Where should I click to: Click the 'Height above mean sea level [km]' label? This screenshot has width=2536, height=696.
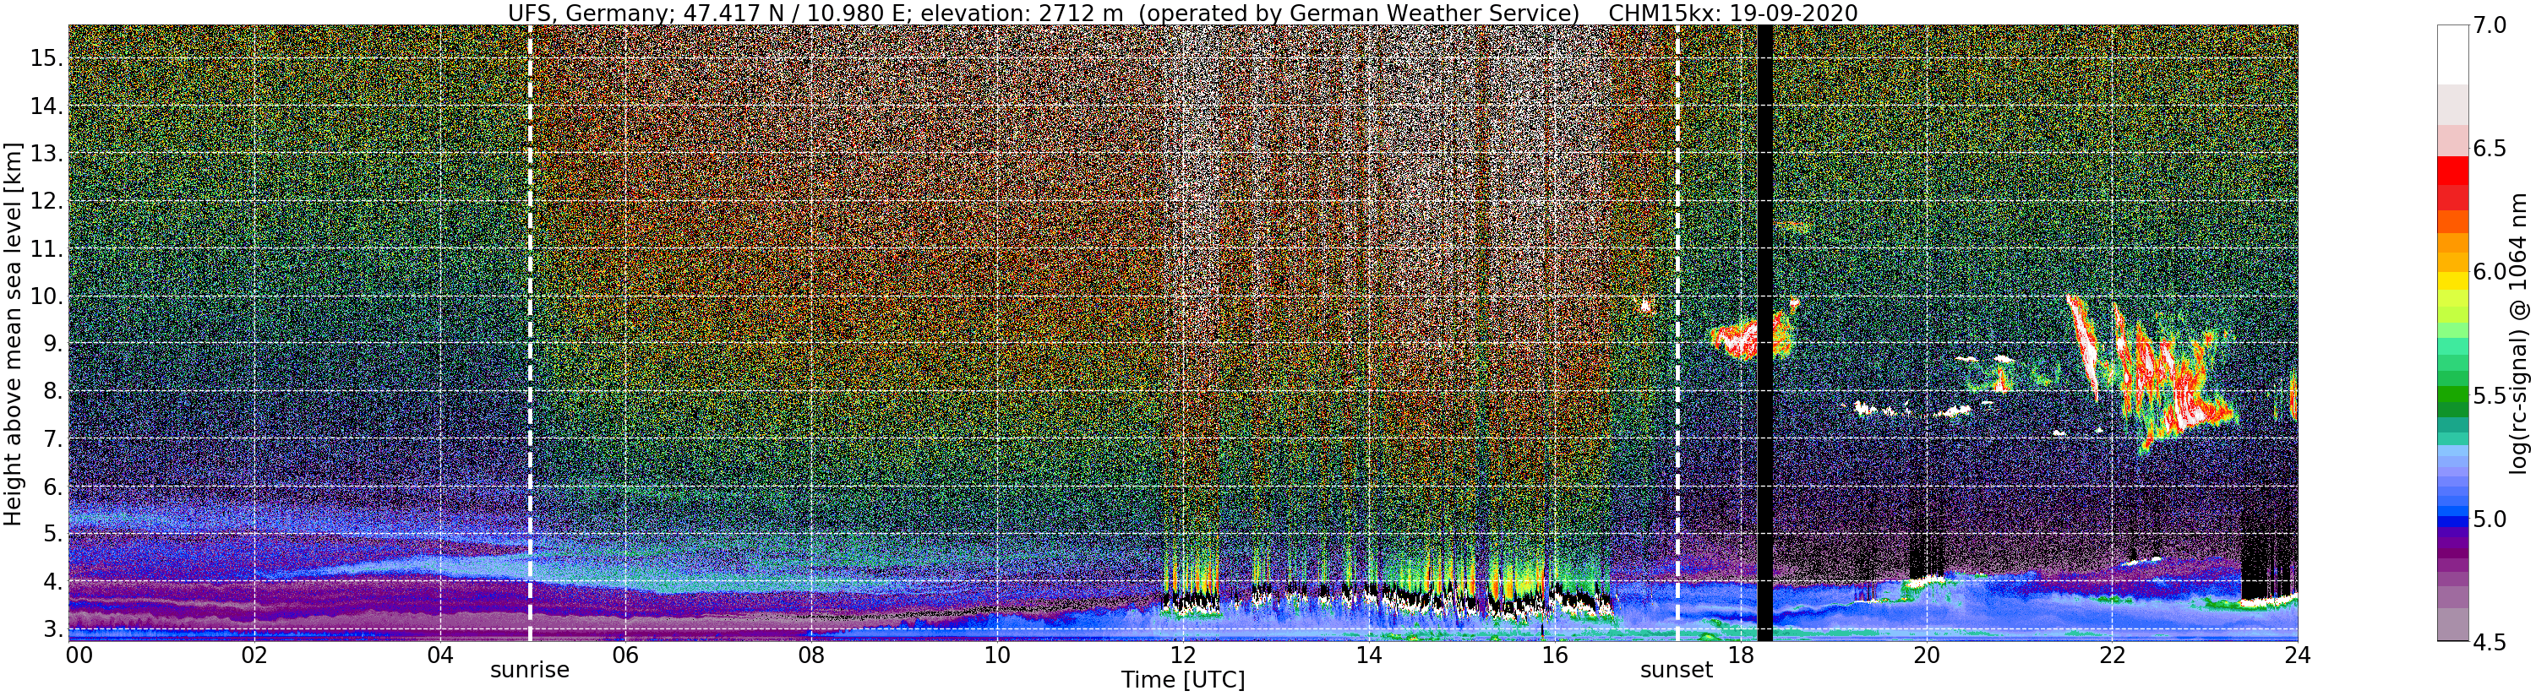(13, 333)
